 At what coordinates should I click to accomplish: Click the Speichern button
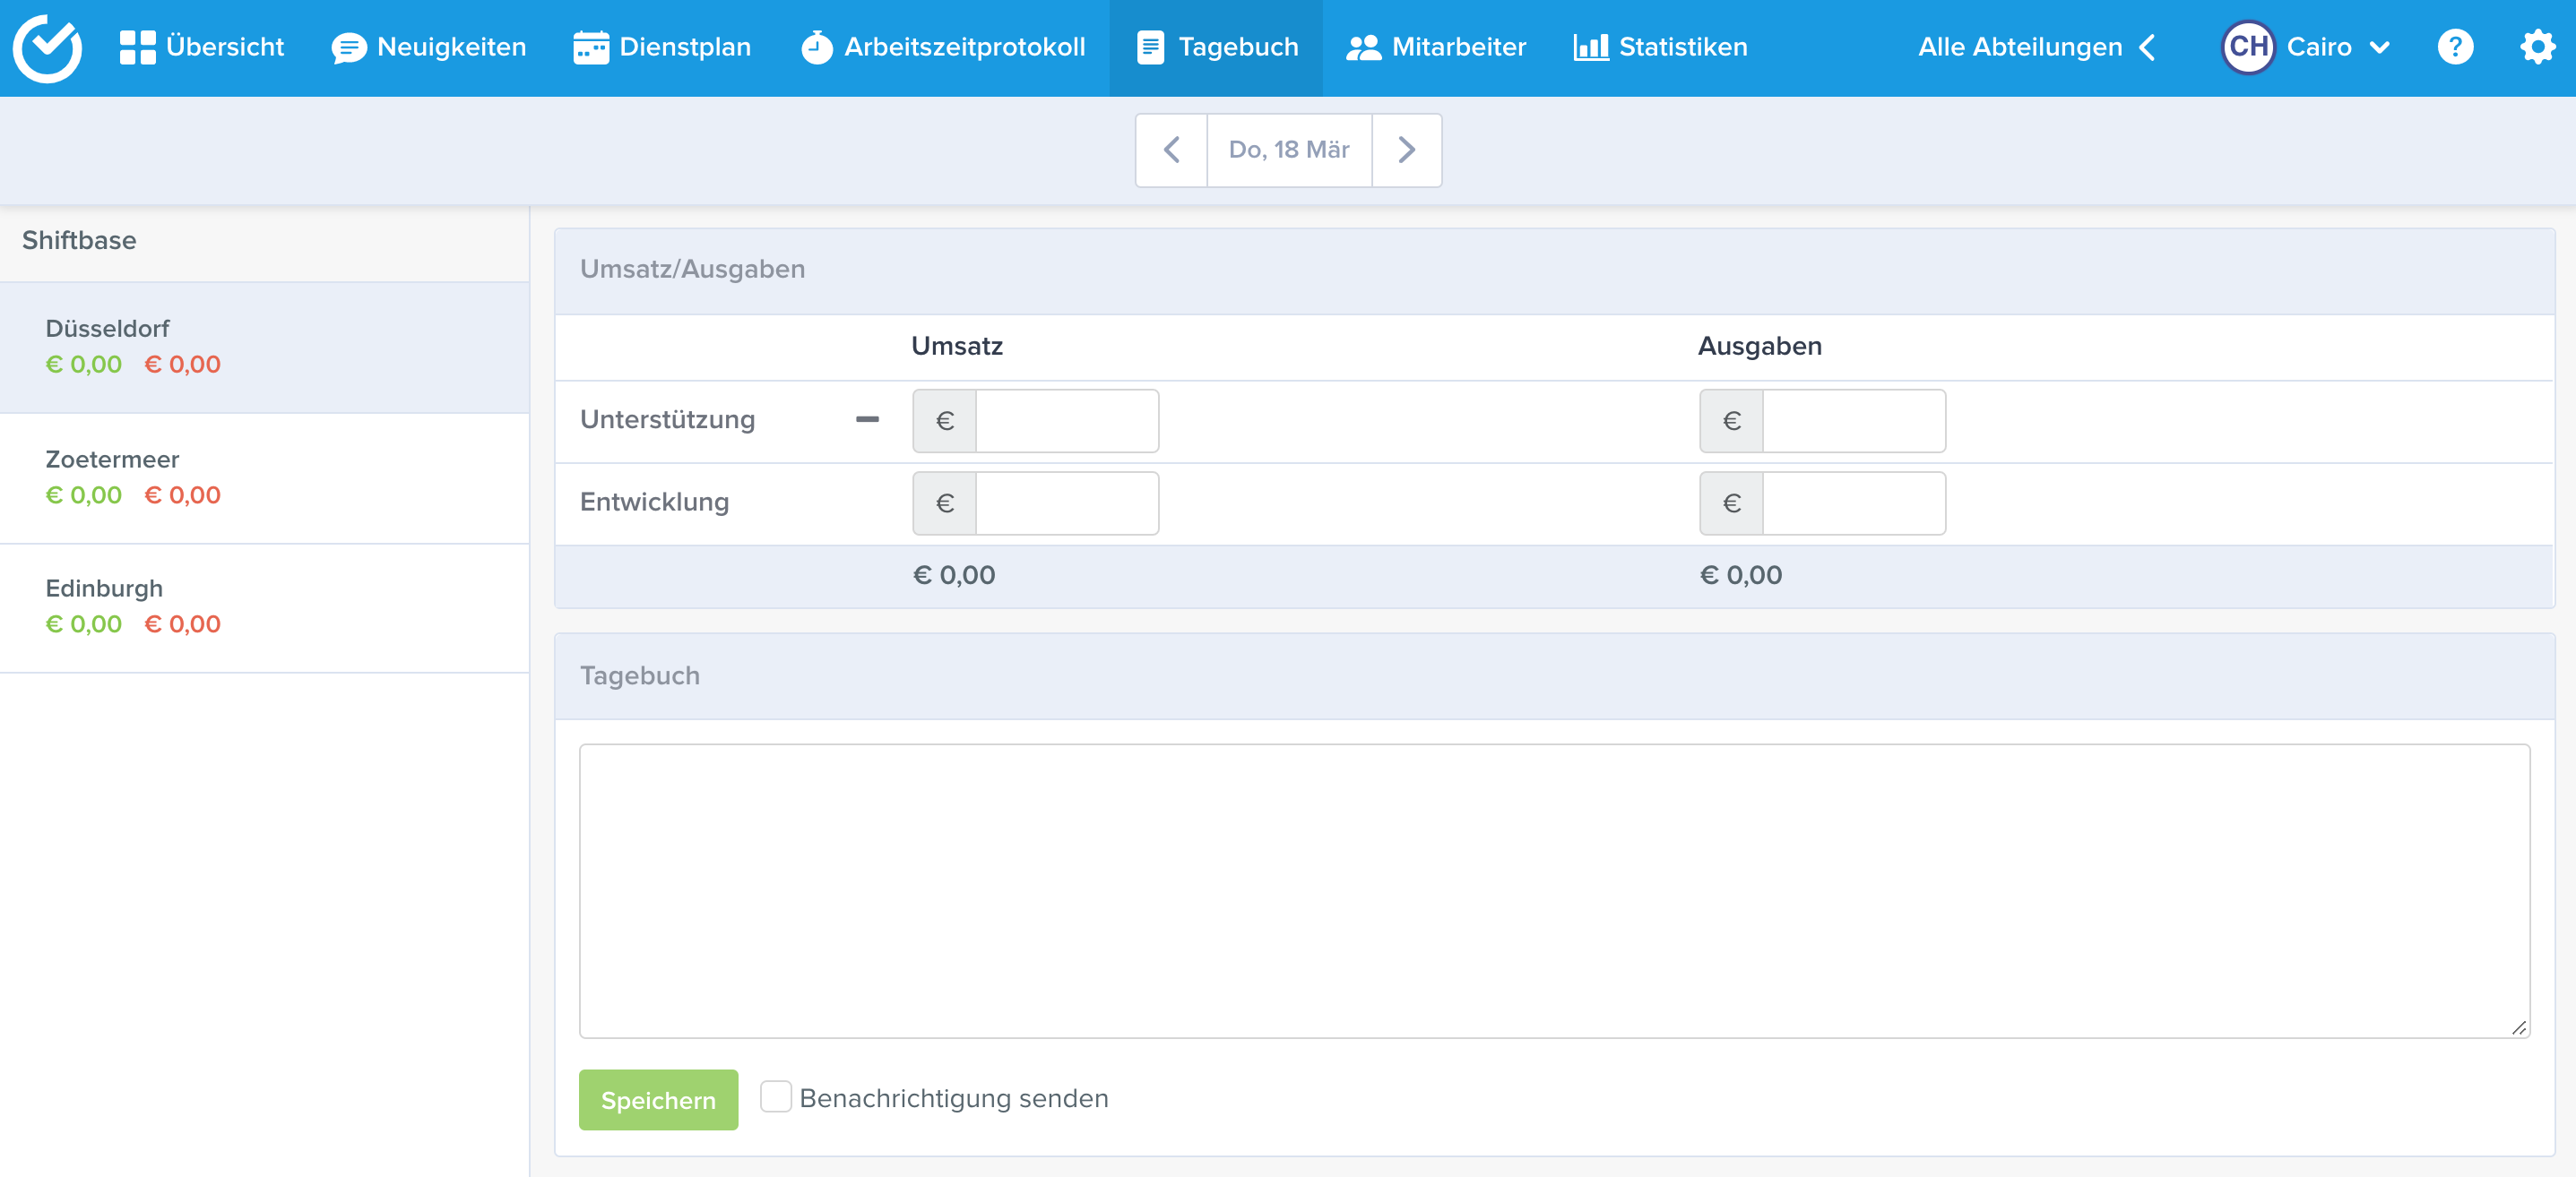(658, 1099)
